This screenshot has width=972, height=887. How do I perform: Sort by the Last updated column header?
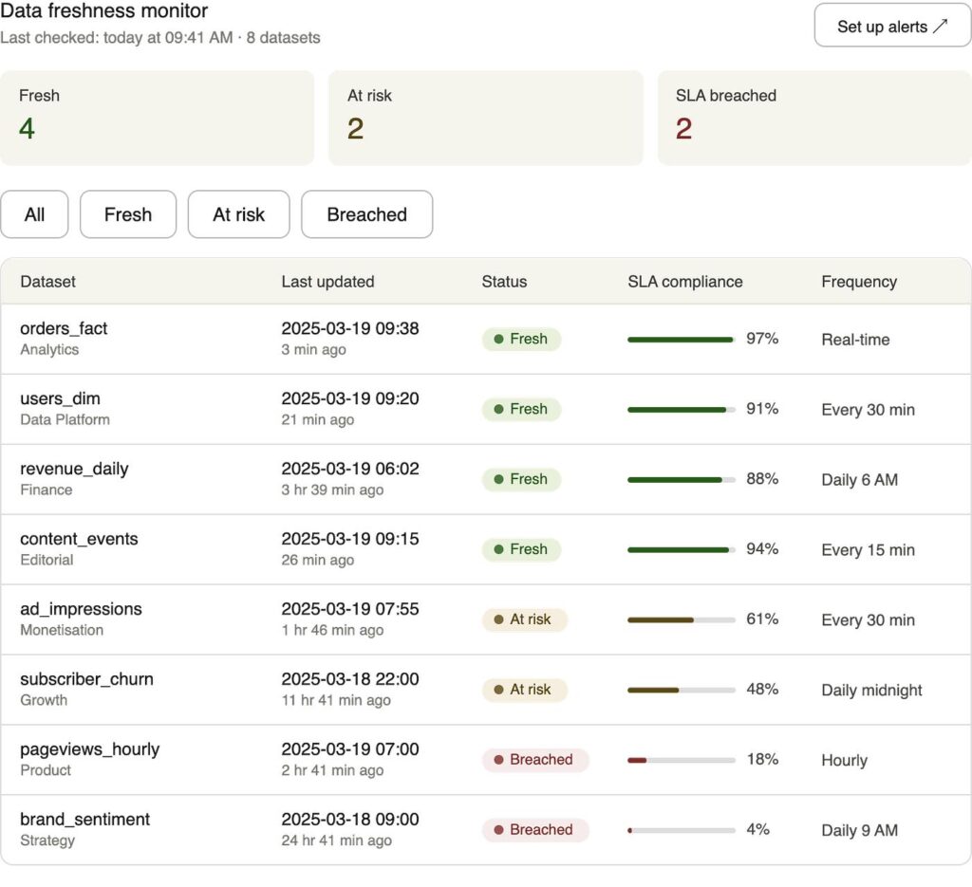pyautogui.click(x=327, y=282)
